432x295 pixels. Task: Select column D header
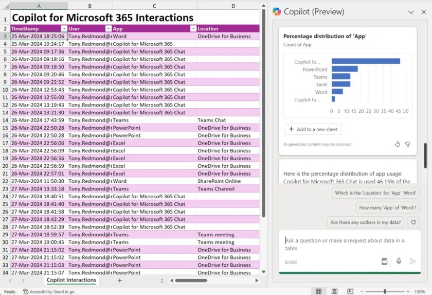click(233, 6)
